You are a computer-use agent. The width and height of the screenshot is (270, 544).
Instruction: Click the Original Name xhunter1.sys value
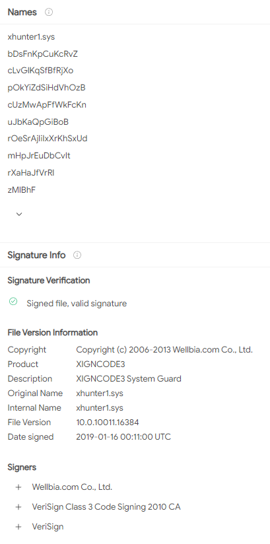pos(100,393)
